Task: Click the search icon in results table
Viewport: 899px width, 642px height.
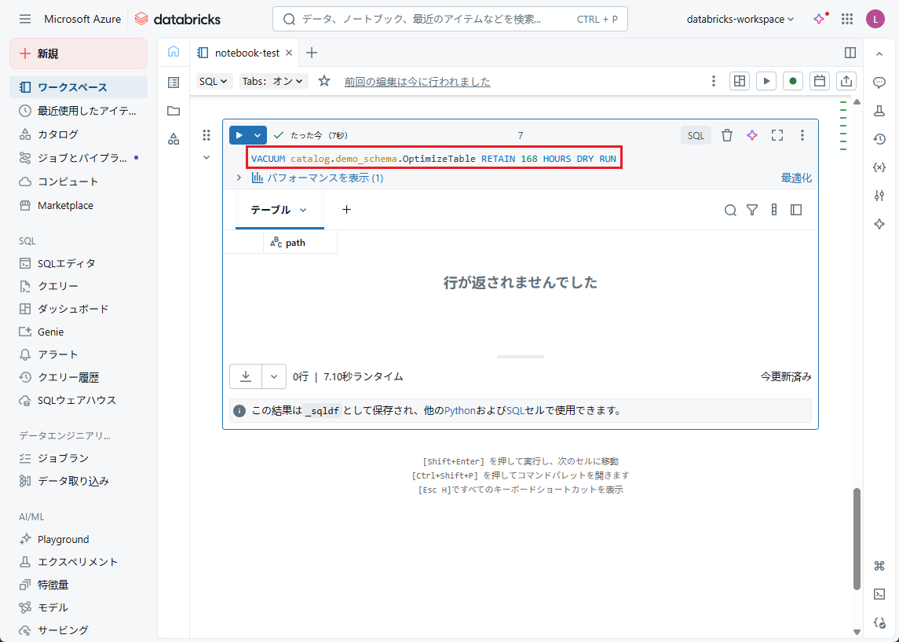Action: tap(730, 210)
